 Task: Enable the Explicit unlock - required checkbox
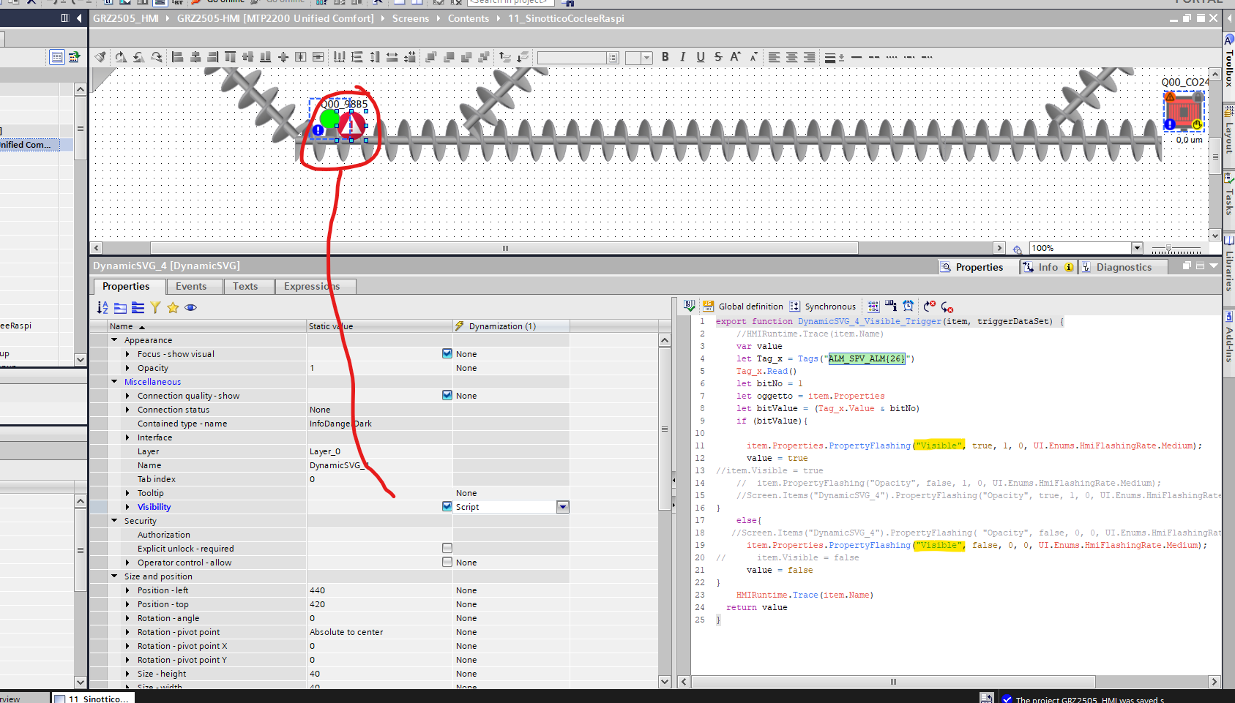[447, 548]
